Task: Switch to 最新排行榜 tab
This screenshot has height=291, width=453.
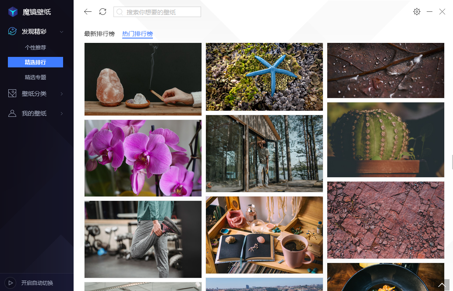Action: (x=99, y=34)
